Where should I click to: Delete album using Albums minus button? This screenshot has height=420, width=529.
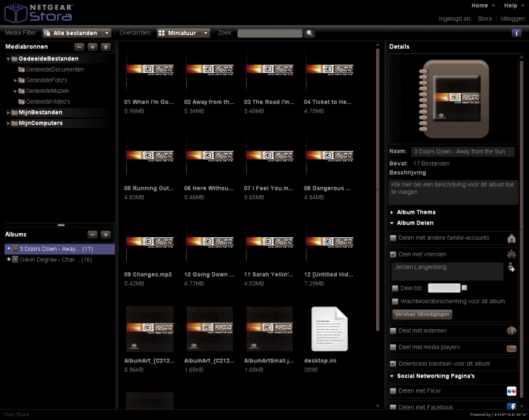[92, 234]
